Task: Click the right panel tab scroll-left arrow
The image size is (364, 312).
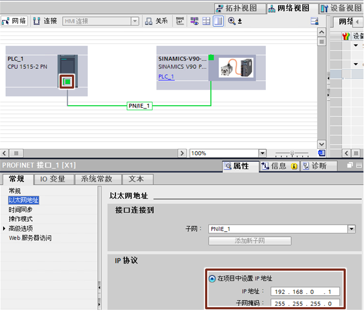Action: click(x=358, y=22)
